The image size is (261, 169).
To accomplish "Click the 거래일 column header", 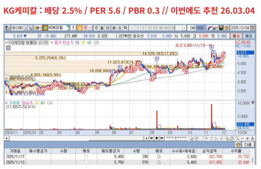I will click(15, 151).
